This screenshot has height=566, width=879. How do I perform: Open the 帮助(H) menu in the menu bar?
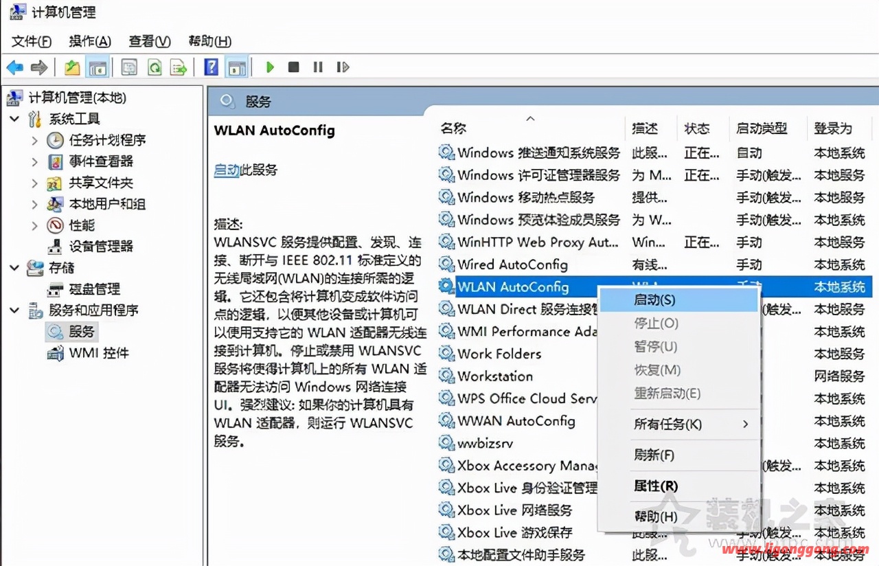point(209,41)
